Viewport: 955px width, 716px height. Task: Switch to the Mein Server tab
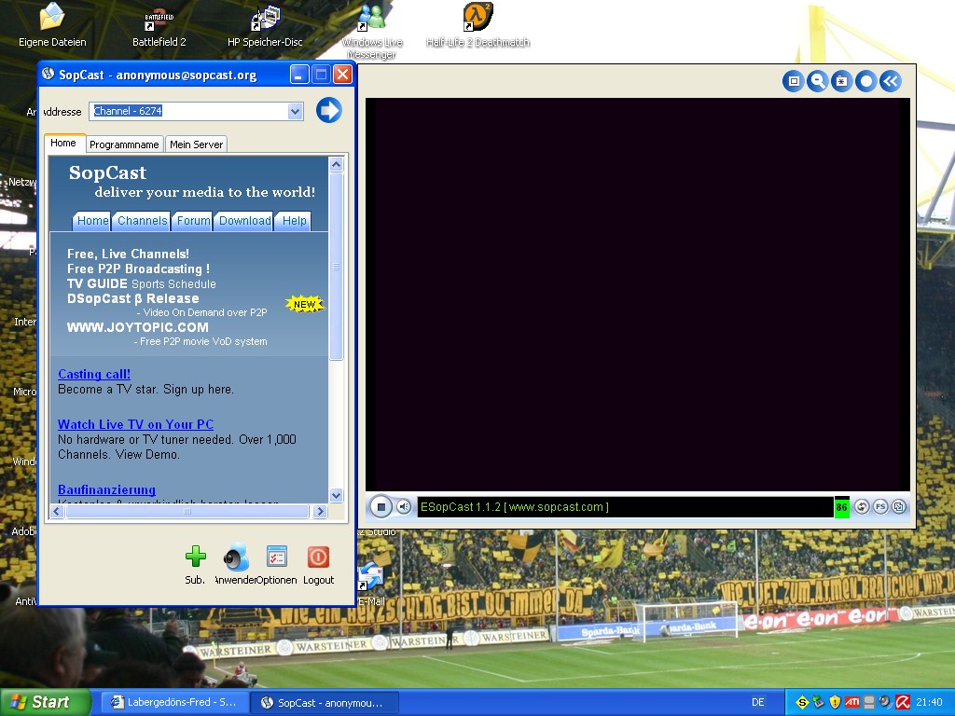[196, 145]
